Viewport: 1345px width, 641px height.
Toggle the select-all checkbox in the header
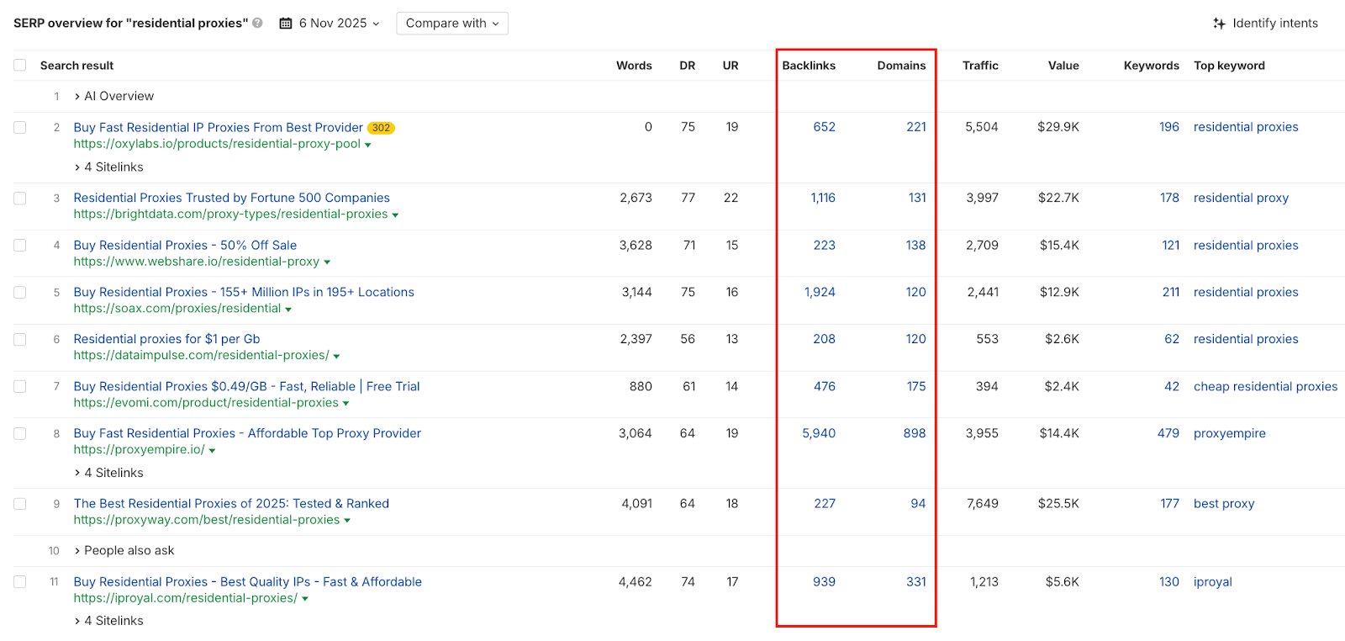(20, 65)
